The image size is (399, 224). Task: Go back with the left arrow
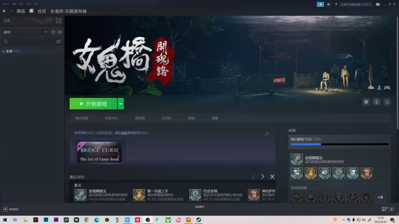pos(4,11)
